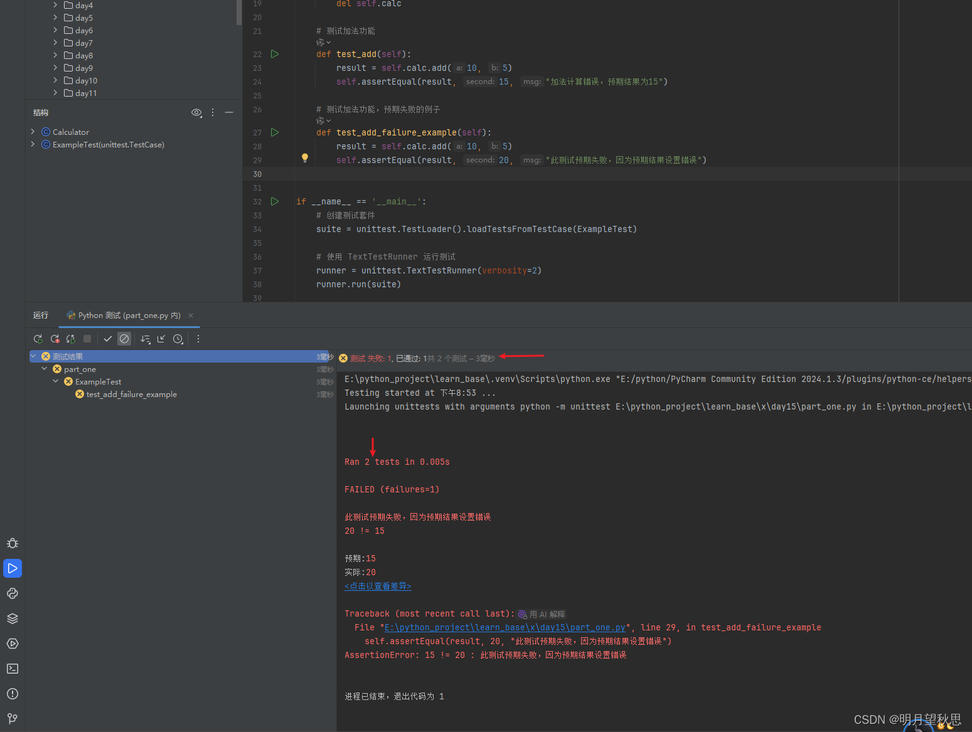This screenshot has width=972, height=732.
Task: Open the Run tool window
Action: point(13,568)
